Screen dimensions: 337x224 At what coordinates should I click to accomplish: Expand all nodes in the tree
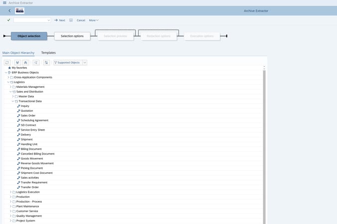tap(17, 63)
